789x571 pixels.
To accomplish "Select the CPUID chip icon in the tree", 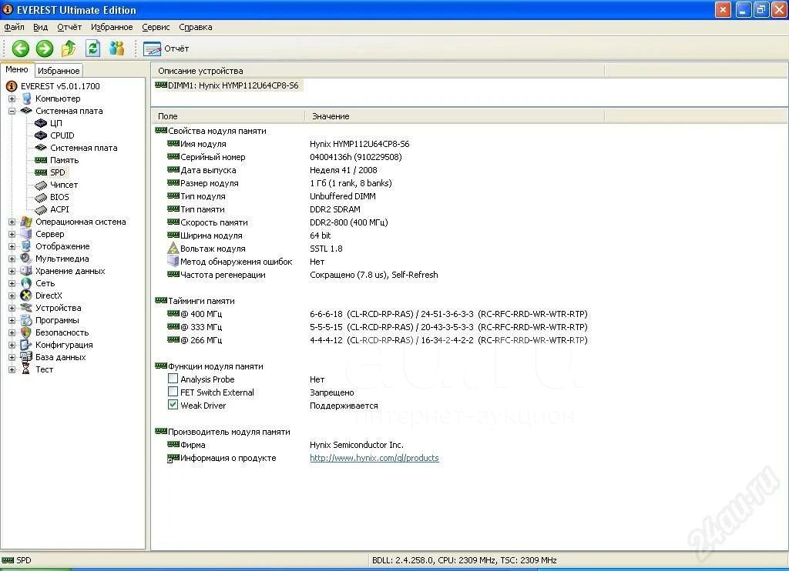I will (x=41, y=135).
